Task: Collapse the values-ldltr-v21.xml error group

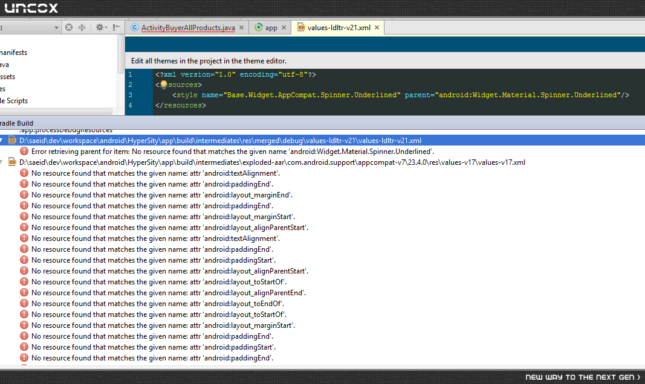Action: (x=1, y=141)
